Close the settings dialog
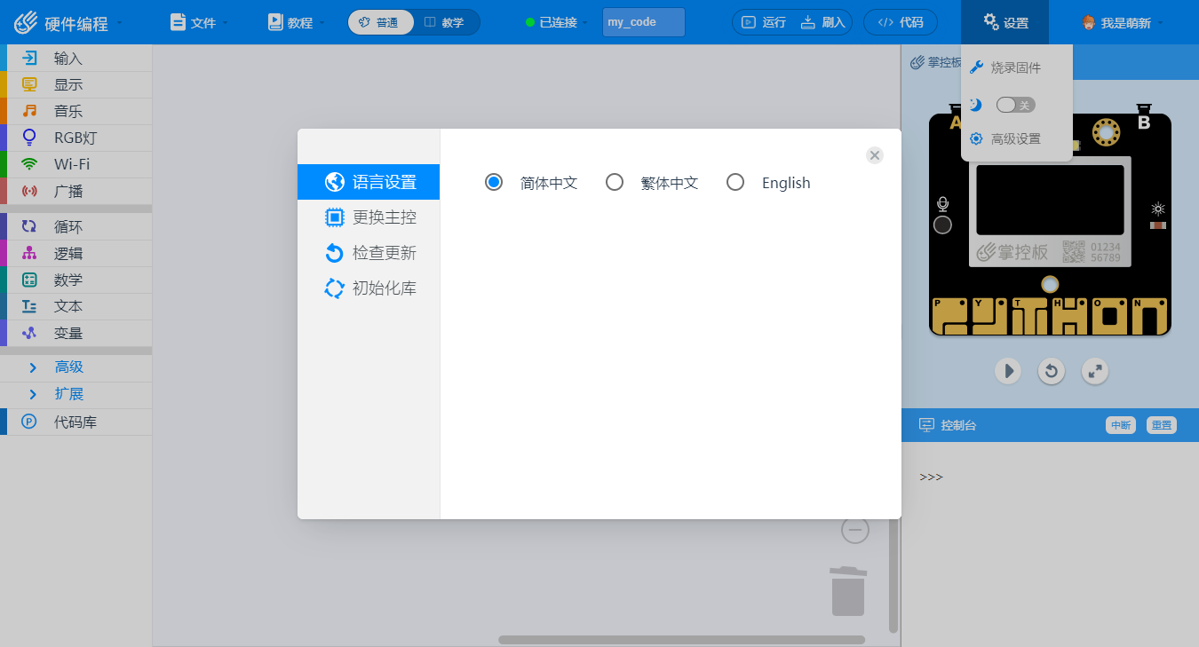Screen dimensions: 1199x647 (875, 155)
